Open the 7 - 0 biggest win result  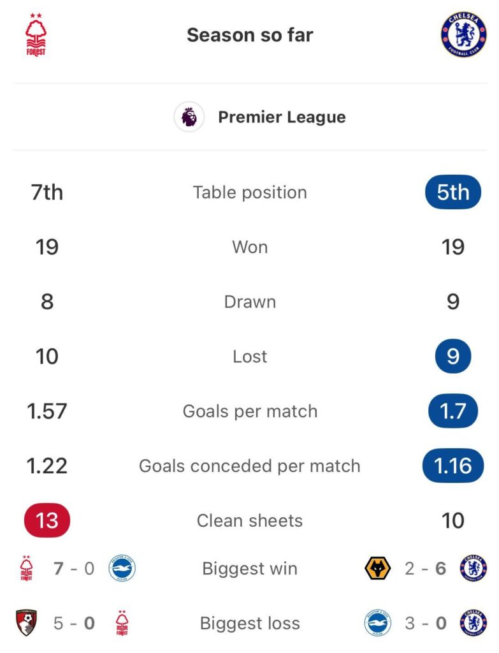tap(74, 568)
